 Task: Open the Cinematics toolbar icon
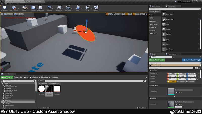coord(68,8)
